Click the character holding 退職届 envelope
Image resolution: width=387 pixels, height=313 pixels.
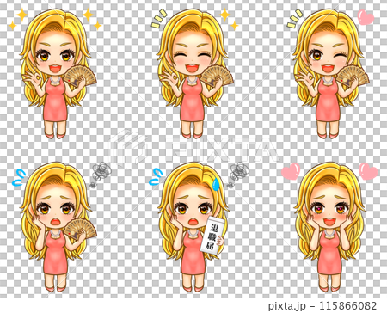193,227
